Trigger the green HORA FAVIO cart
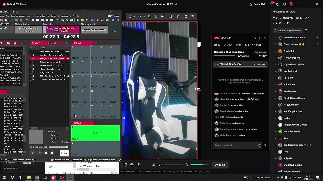Image resolution: width=323 pixels, height=181 pixels. (95, 133)
